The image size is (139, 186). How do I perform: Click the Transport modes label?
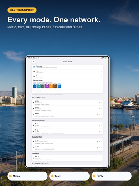38,80
